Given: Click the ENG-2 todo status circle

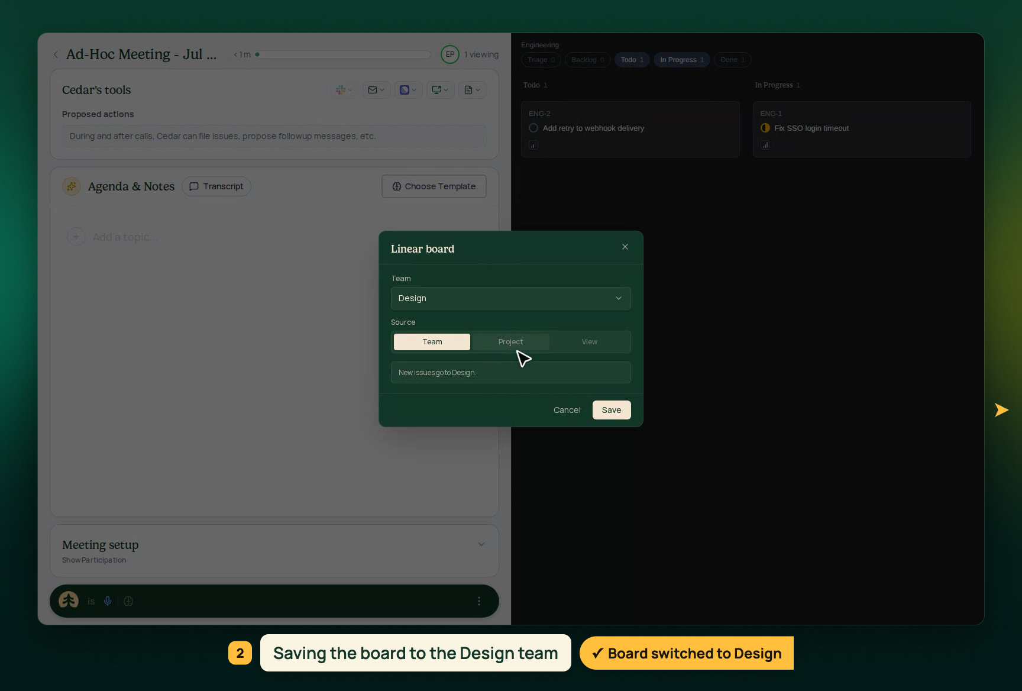Looking at the screenshot, I should pyautogui.click(x=533, y=128).
